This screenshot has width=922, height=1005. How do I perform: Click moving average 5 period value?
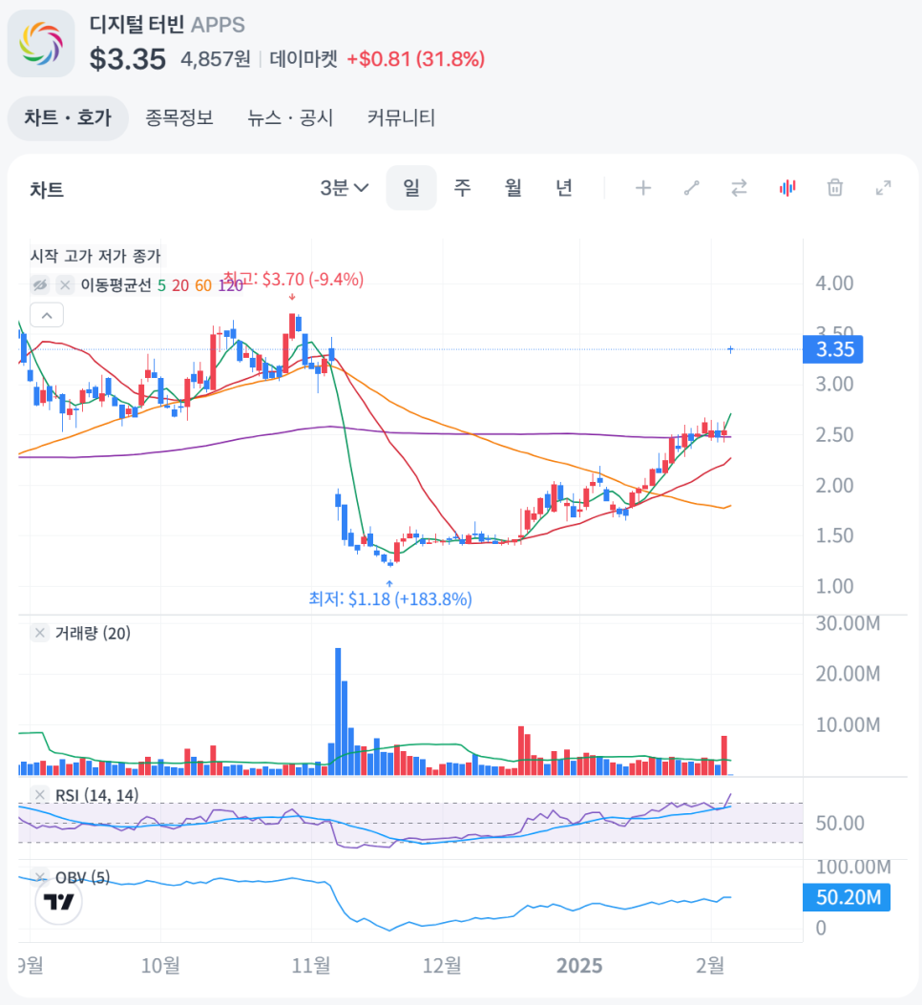pos(161,285)
